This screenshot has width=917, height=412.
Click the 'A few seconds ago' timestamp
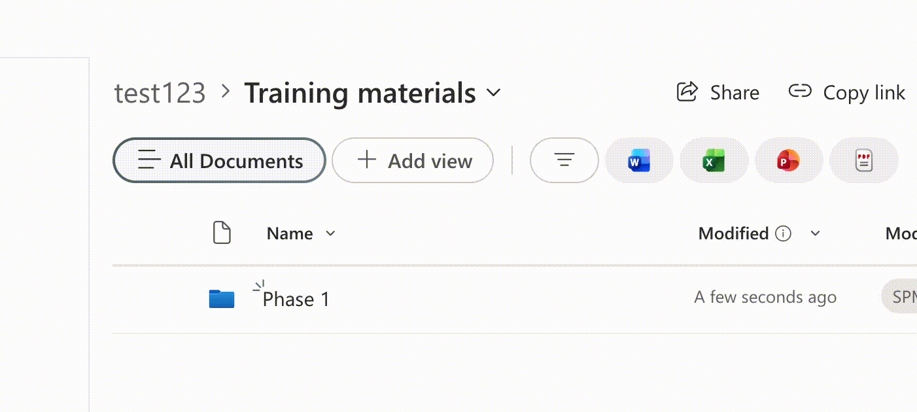pos(765,296)
